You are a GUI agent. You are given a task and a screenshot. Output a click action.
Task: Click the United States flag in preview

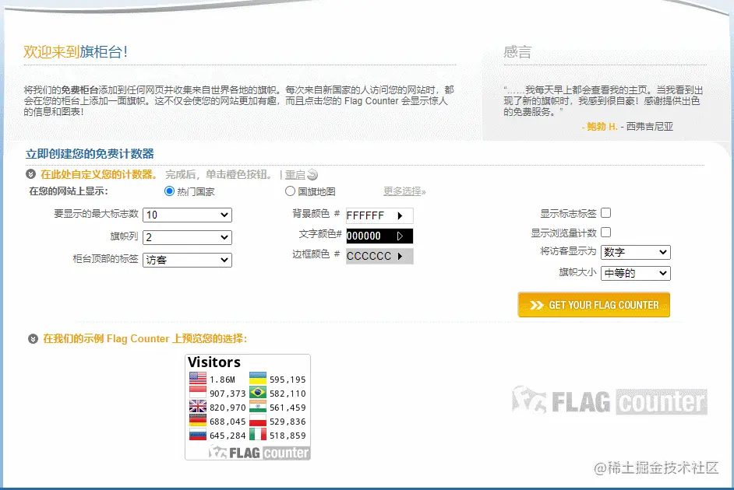pyautogui.click(x=198, y=378)
